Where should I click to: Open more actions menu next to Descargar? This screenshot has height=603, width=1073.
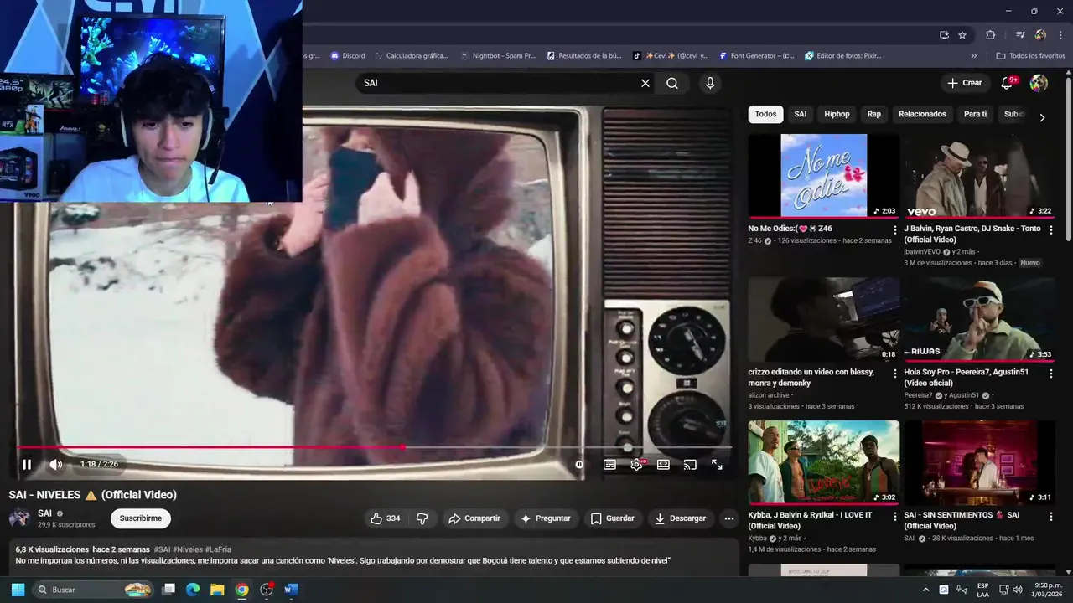(x=728, y=518)
